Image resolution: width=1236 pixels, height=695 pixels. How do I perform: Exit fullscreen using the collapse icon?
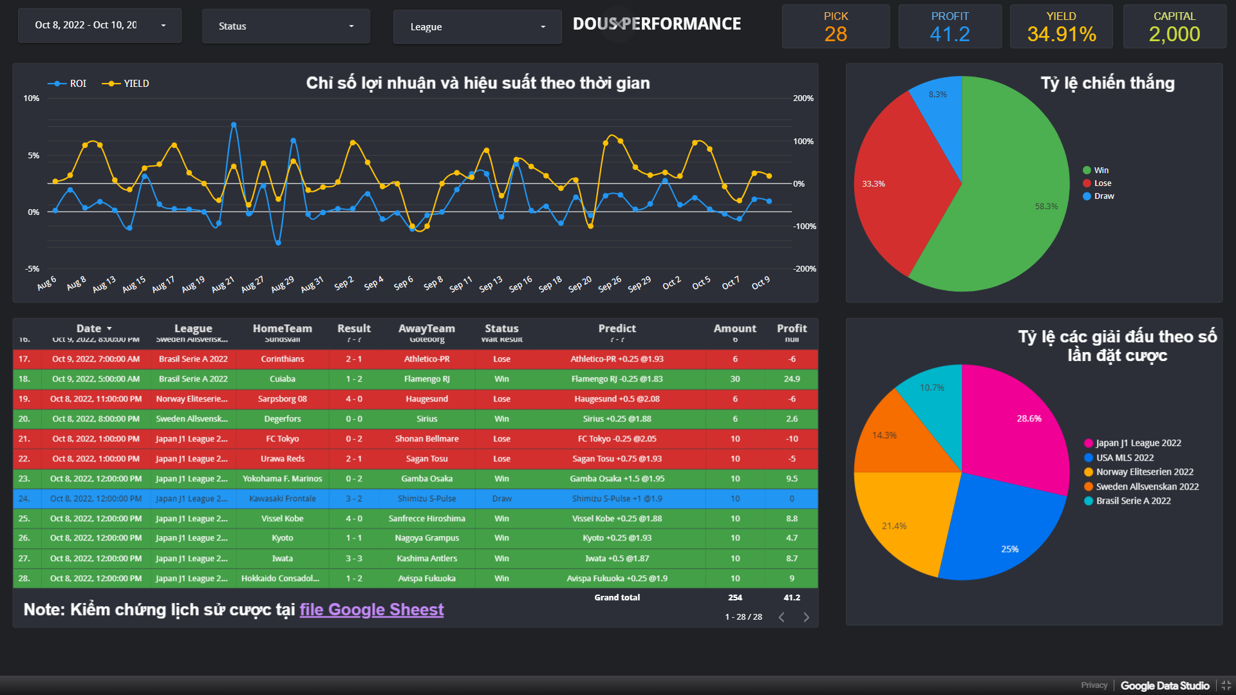(1226, 685)
